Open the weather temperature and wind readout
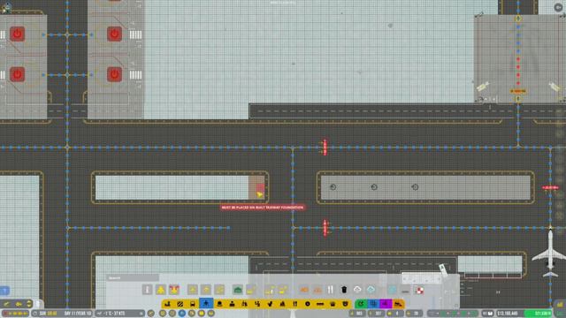Image resolution: width=566 pixels, height=318 pixels. click(120, 314)
